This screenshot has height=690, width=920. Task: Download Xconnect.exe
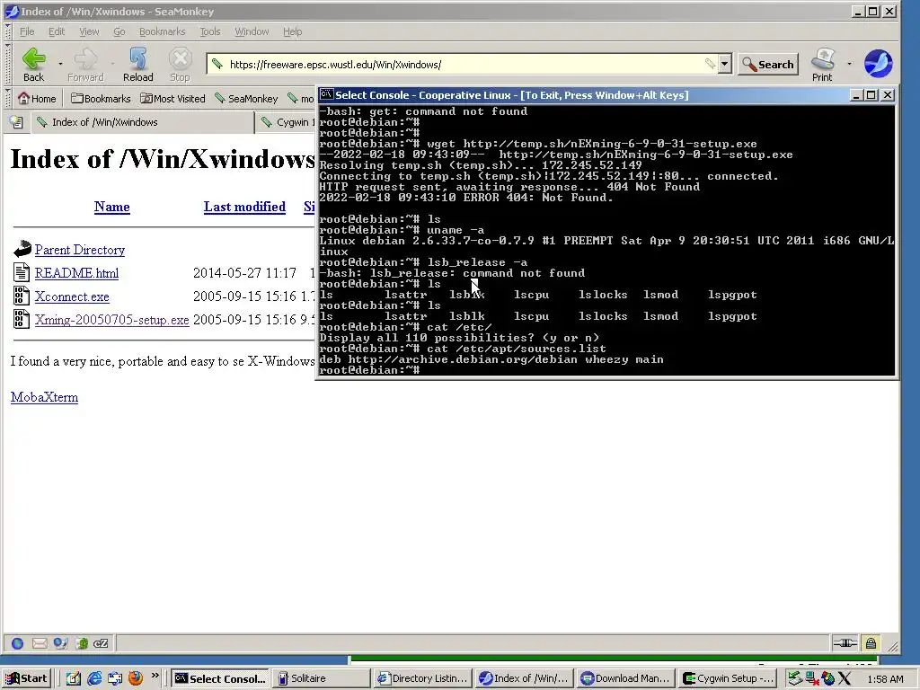[x=72, y=296]
